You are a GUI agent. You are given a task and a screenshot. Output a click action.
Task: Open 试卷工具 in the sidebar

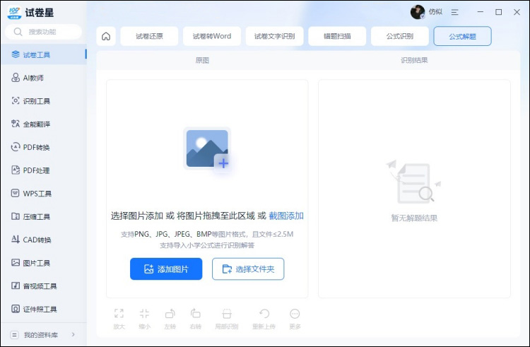click(44, 54)
